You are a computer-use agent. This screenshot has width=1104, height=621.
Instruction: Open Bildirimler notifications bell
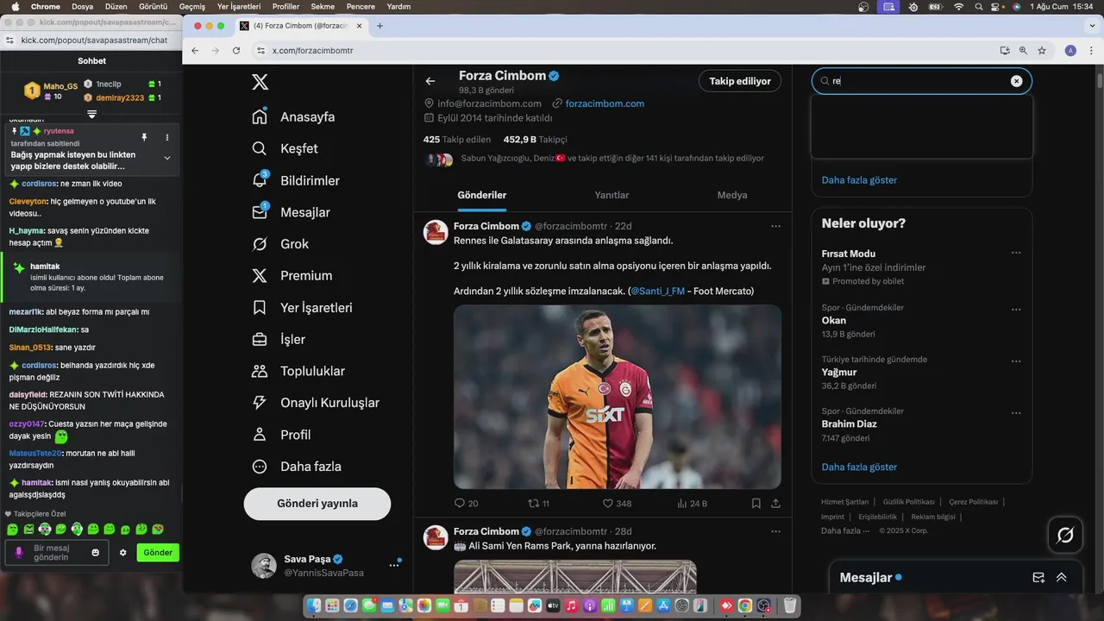pos(295,180)
